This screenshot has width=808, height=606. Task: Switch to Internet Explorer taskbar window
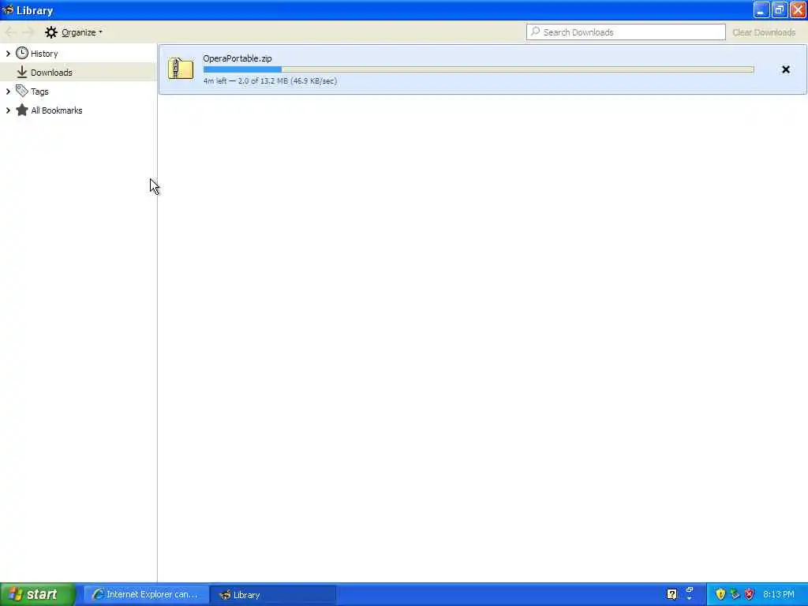[x=146, y=595]
